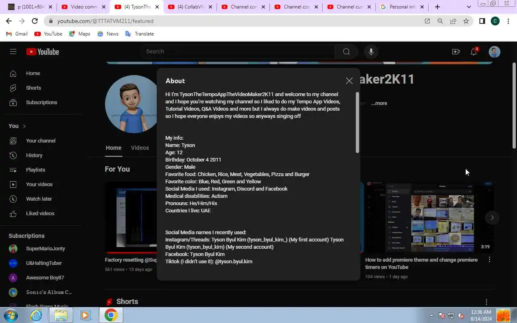Expand the You section chevron
Image resolution: width=517 pixels, height=323 pixels.
coord(24,126)
